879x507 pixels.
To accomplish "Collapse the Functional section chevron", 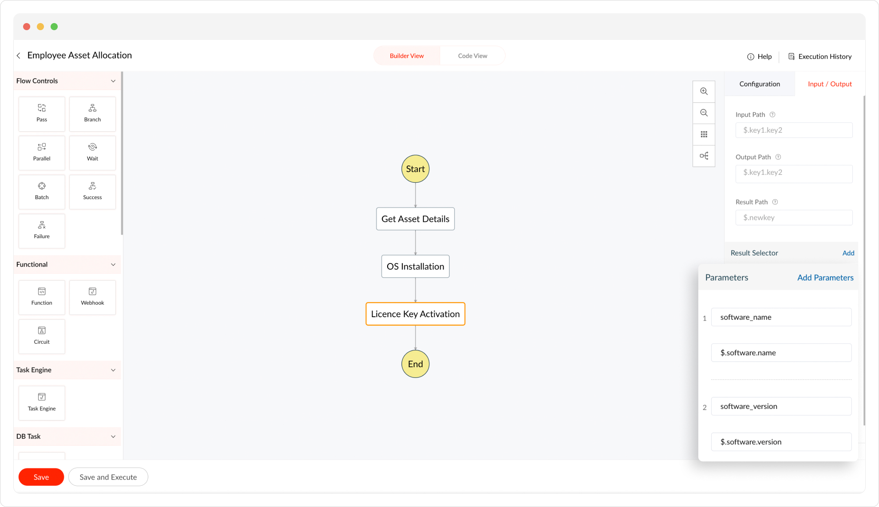I will click(x=113, y=265).
